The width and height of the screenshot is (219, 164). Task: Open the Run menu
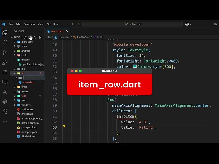(x=56, y=24)
